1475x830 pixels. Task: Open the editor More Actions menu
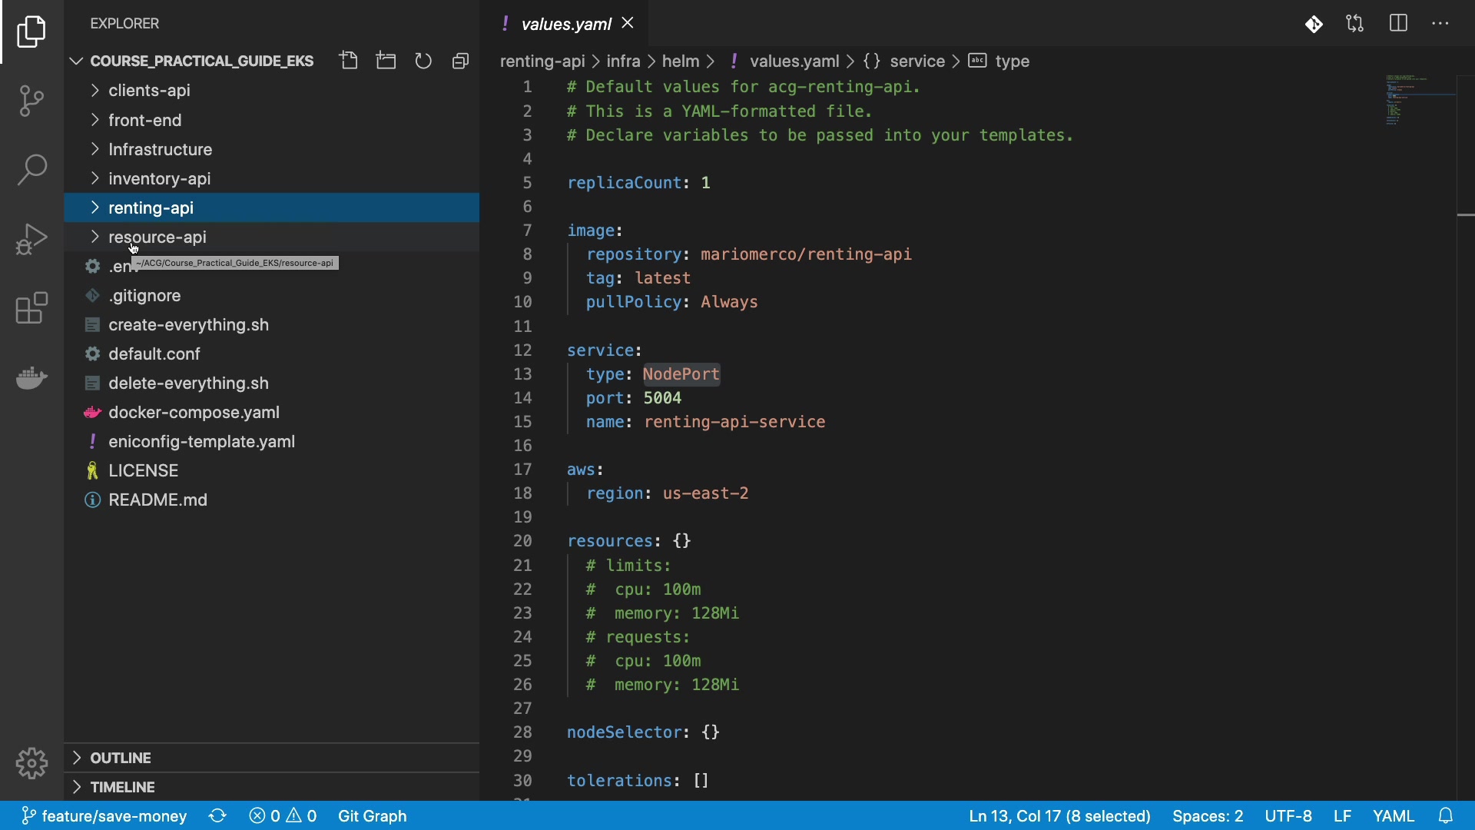1440,24
